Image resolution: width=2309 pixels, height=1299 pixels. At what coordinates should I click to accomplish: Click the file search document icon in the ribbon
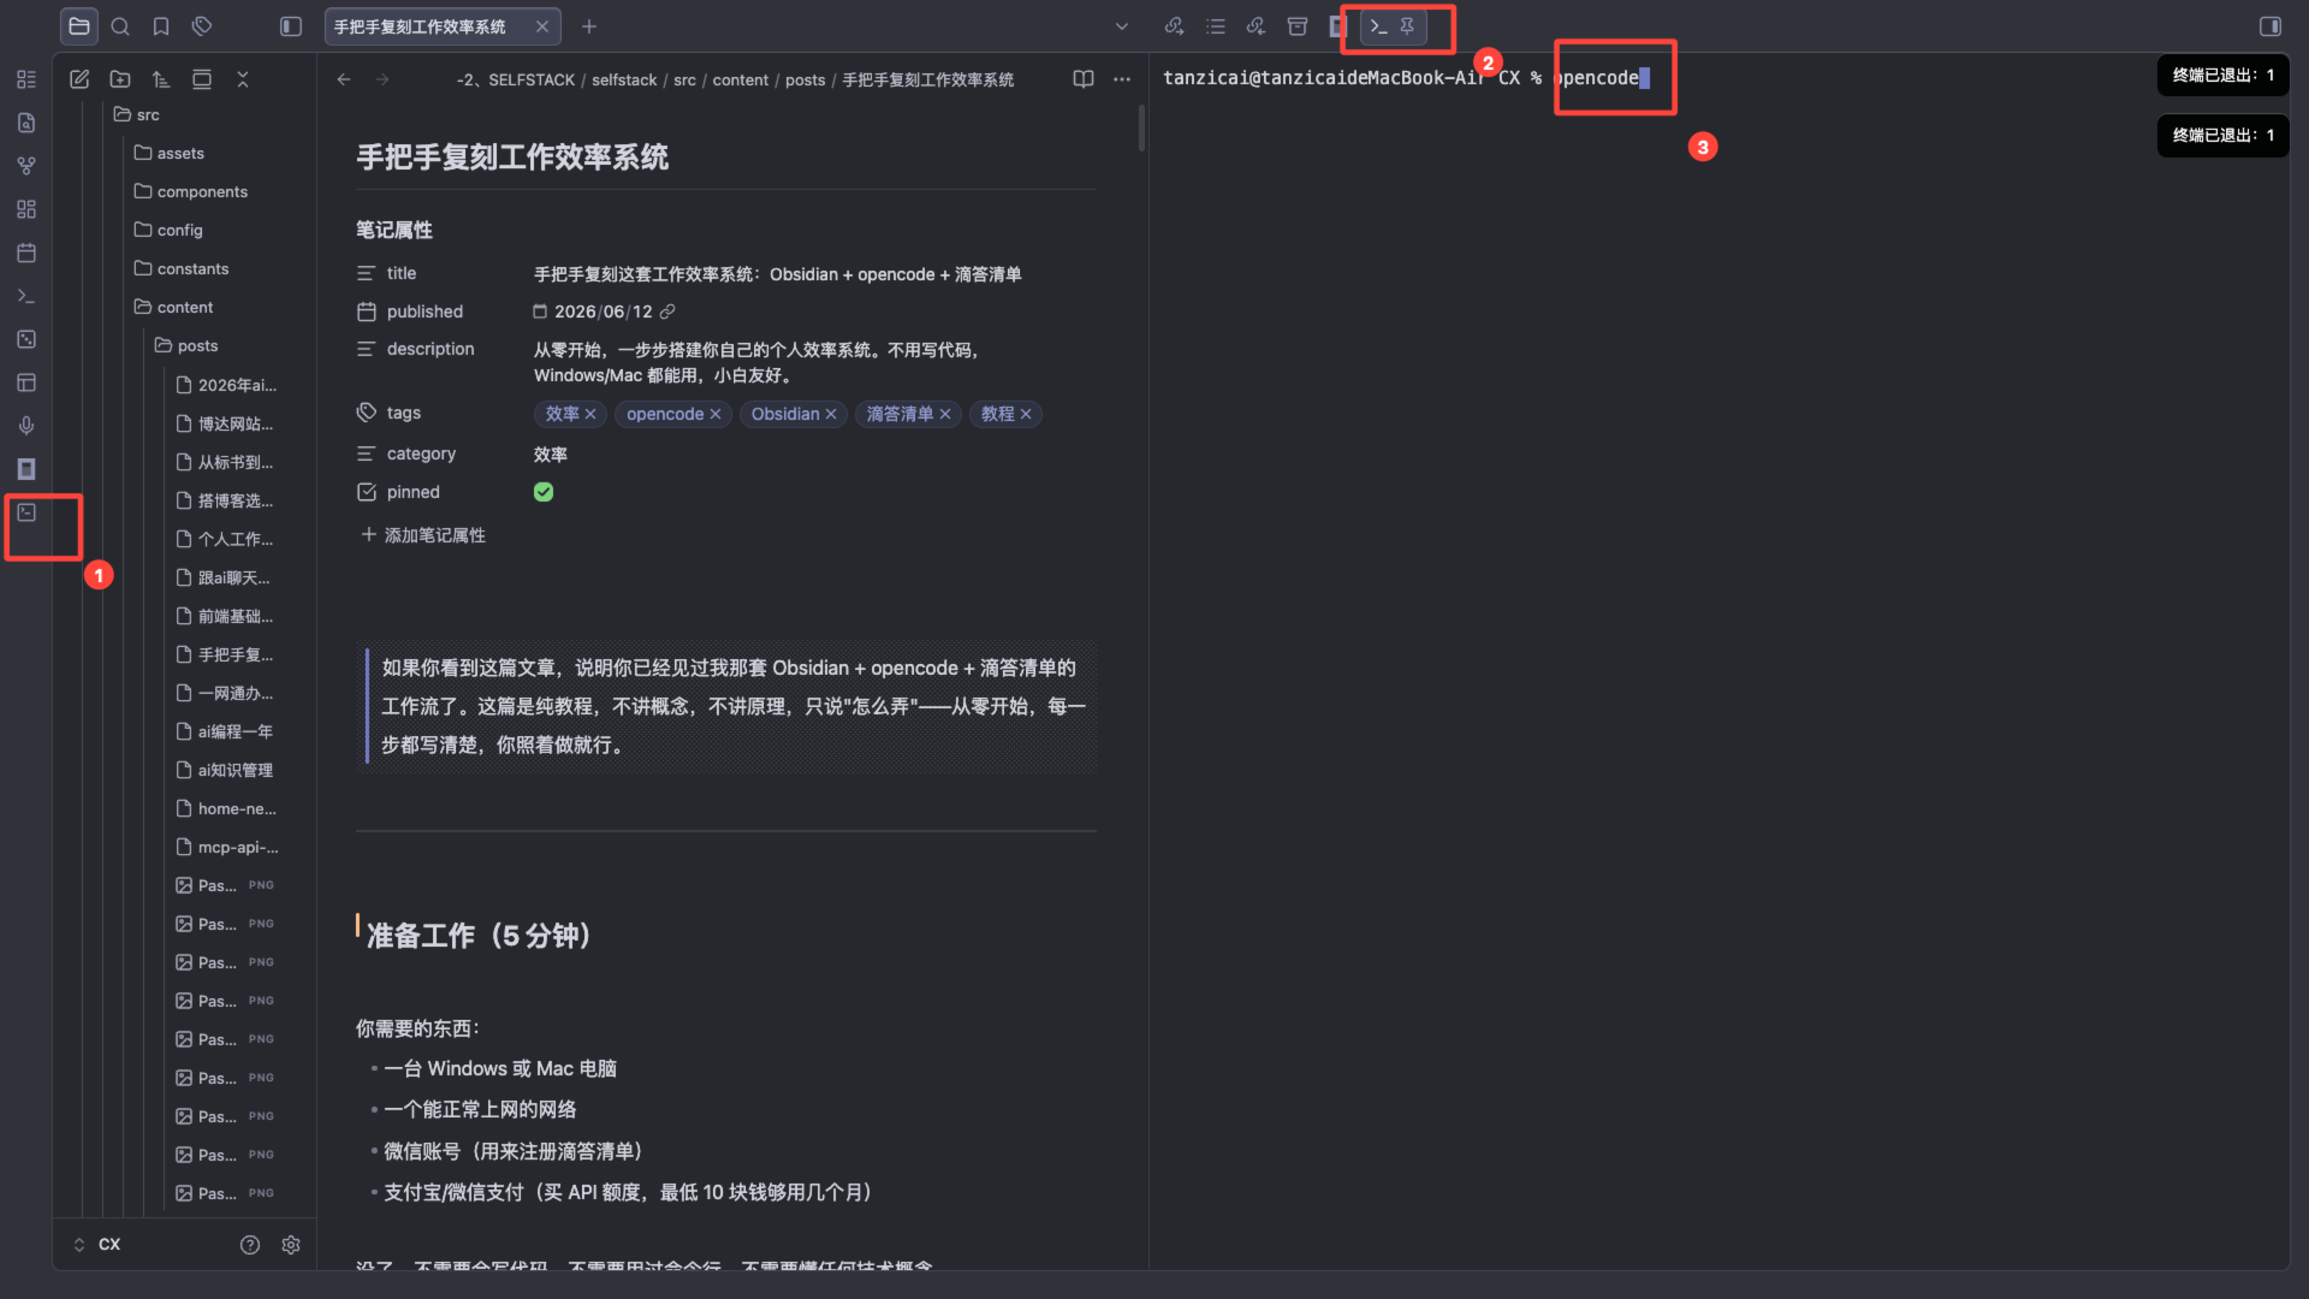(x=27, y=123)
